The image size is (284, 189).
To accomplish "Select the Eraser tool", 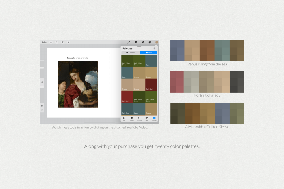I will pos(143,42).
